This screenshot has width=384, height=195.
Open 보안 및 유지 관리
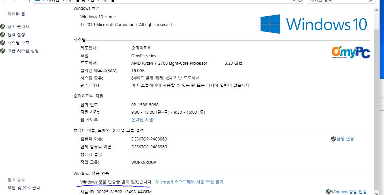24,188
